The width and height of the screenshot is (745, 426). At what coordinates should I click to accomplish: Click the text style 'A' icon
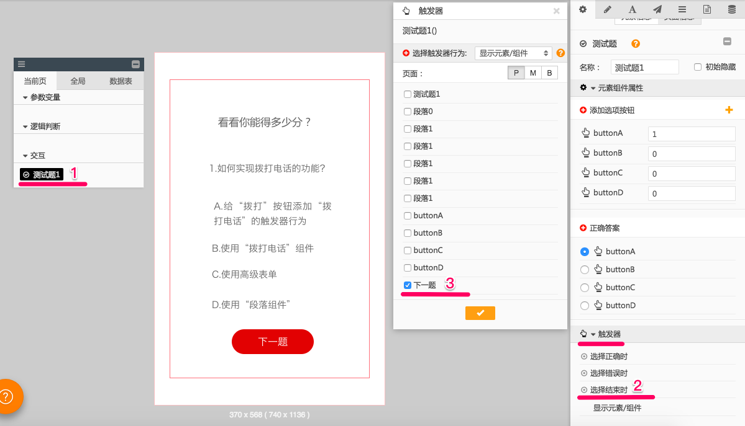632,9
